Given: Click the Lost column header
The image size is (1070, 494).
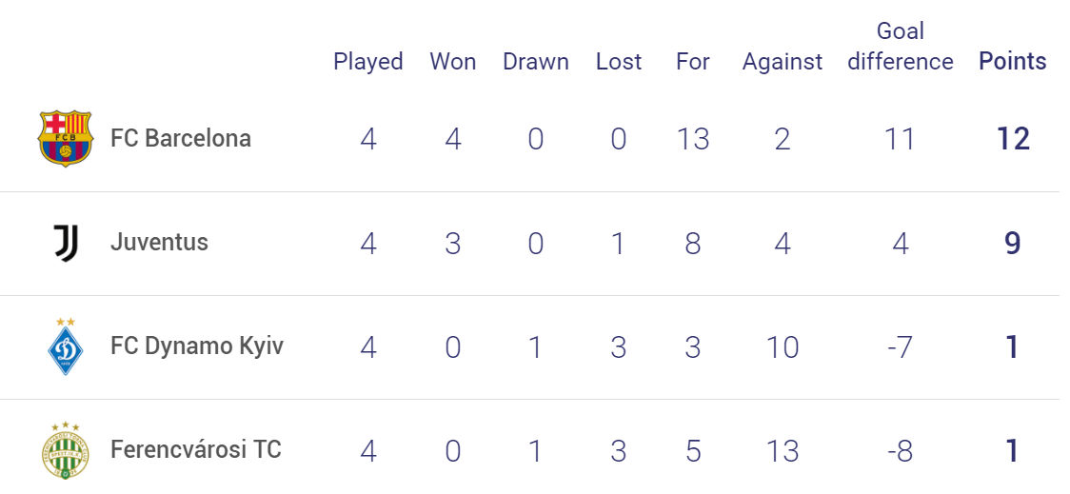Looking at the screenshot, I should click(x=619, y=62).
